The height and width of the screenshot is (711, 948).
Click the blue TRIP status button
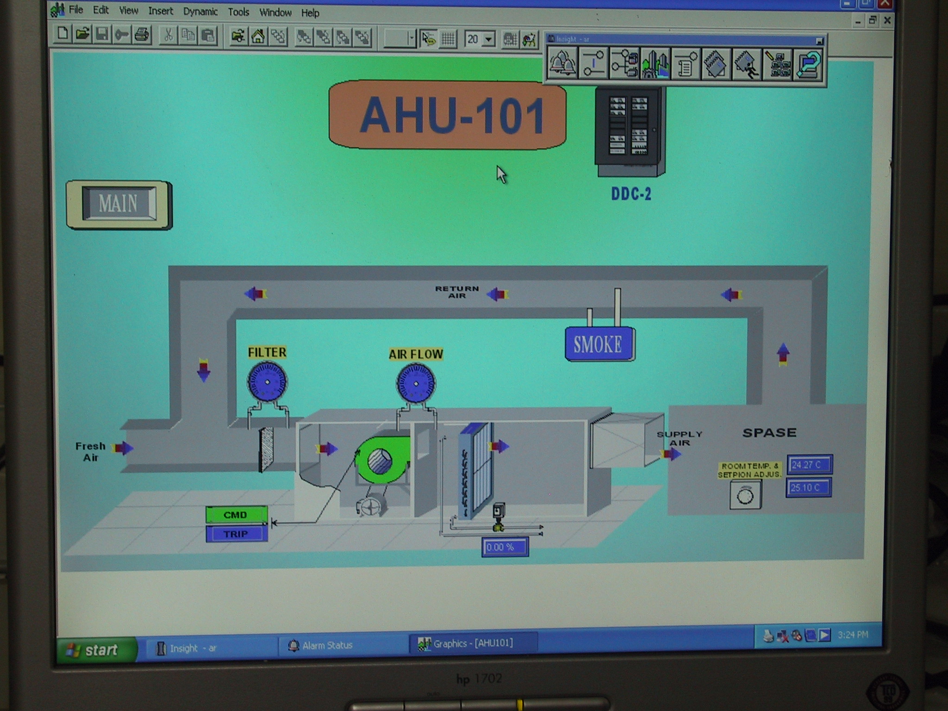[x=237, y=534]
